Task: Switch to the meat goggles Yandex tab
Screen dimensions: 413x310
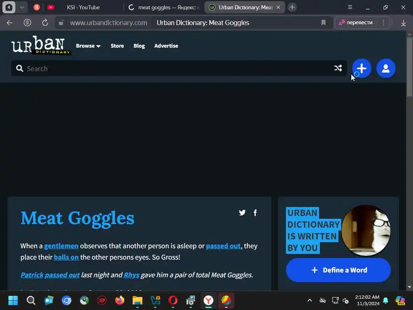Action: pyautogui.click(x=164, y=7)
